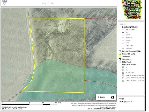Click the ROAD CENTERLINE legend heading
The image size is (149, 112).
click(x=130, y=27)
